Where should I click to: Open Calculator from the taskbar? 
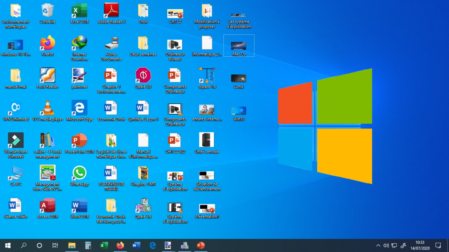(88, 245)
